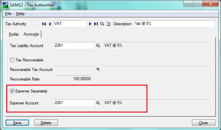Click the Tax Liability Account number field
The width and height of the screenshot is (221, 130).
pos(74,46)
